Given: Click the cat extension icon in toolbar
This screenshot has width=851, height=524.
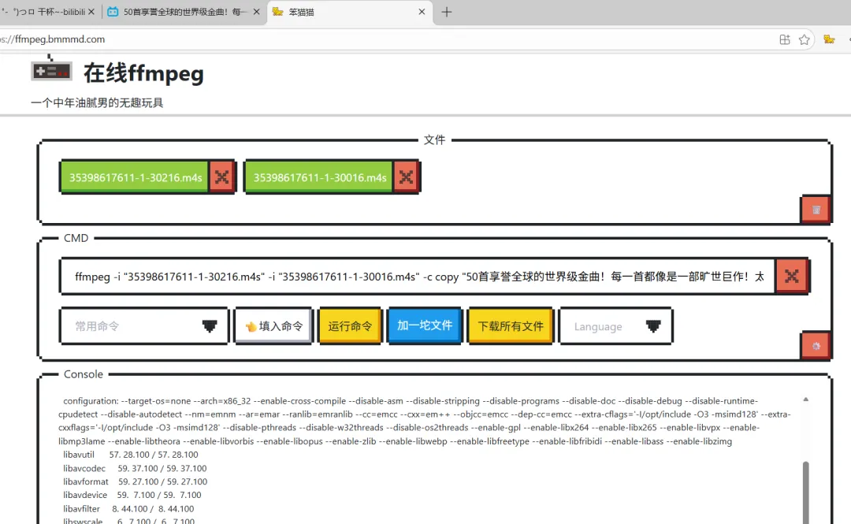Looking at the screenshot, I should (829, 39).
